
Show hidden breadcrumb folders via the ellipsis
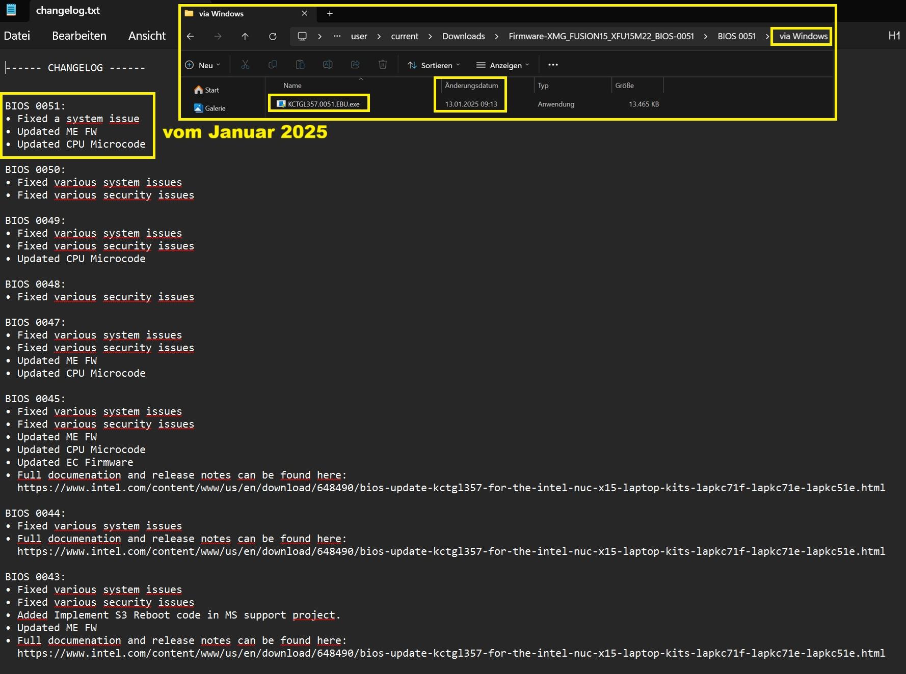point(337,36)
